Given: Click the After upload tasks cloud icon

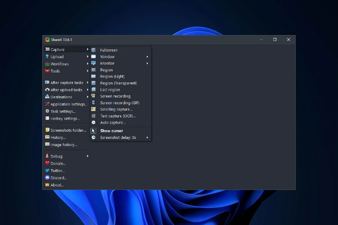Looking at the screenshot, I should tap(47, 89).
